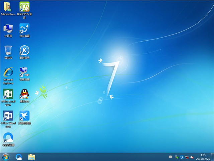Select the 回收站 Recycle Bin icon
214x161 pixels.
point(8,52)
